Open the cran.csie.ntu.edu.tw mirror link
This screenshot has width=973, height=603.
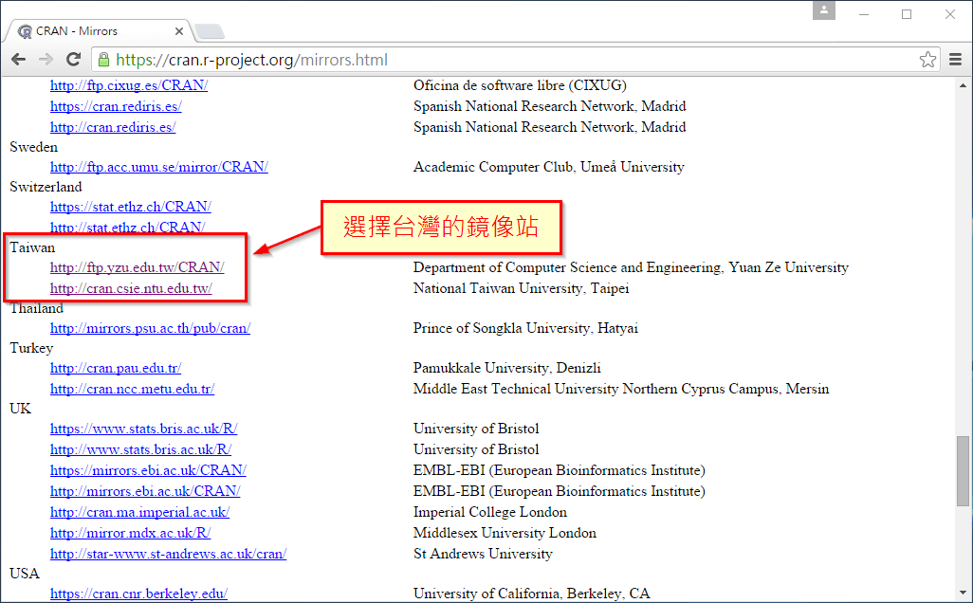click(131, 288)
